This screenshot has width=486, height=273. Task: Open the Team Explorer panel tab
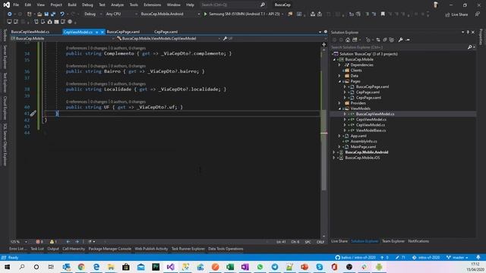click(x=393, y=241)
